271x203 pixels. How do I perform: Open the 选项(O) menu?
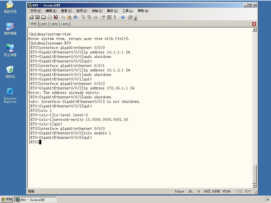click(x=82, y=11)
